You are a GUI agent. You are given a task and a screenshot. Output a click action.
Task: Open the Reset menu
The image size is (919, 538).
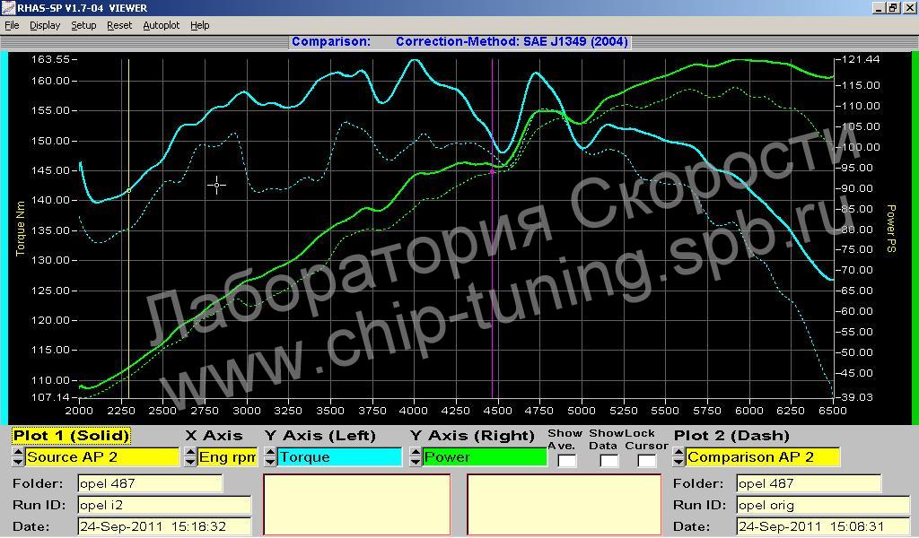119,25
